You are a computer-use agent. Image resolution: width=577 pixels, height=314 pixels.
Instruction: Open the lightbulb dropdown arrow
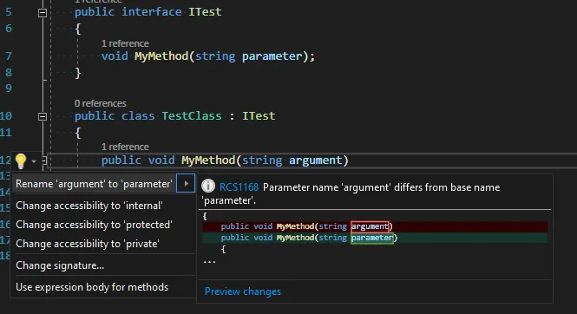(34, 161)
